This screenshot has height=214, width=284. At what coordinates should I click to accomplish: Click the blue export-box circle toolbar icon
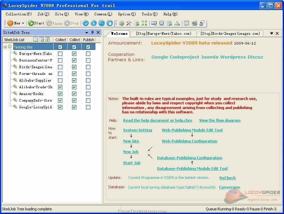tap(94, 23)
